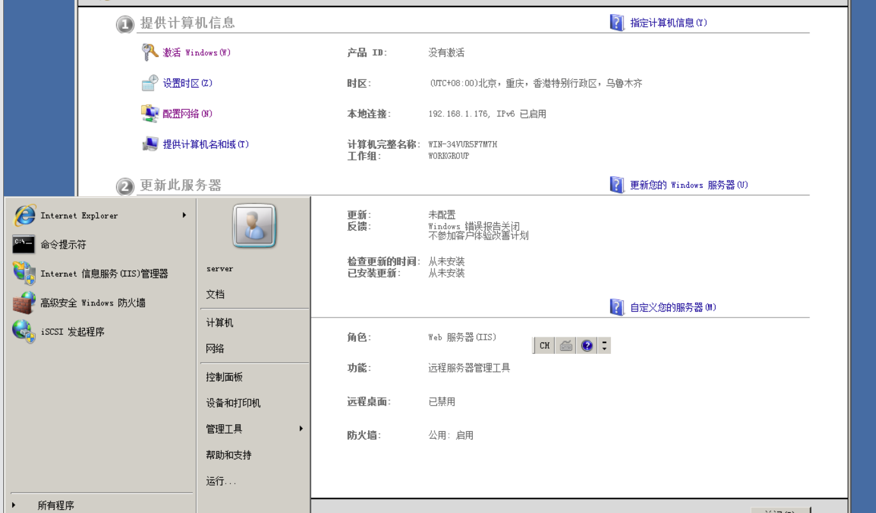Click the 未配置 update status value

(x=442, y=215)
